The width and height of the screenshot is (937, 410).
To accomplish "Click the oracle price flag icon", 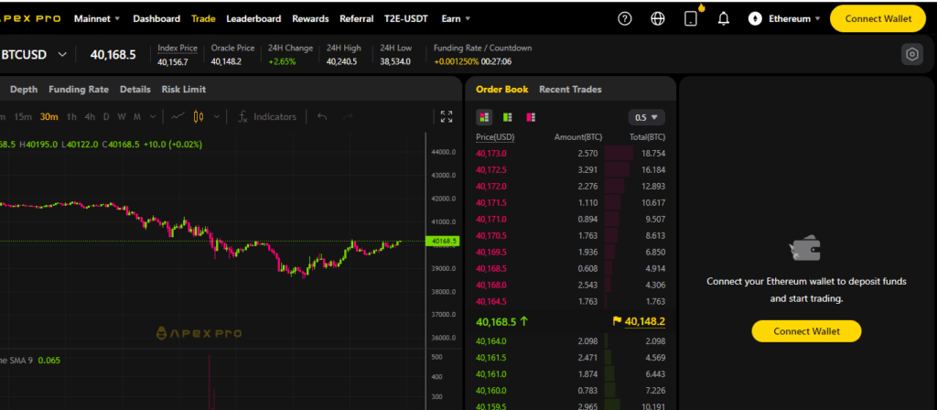I will point(618,321).
